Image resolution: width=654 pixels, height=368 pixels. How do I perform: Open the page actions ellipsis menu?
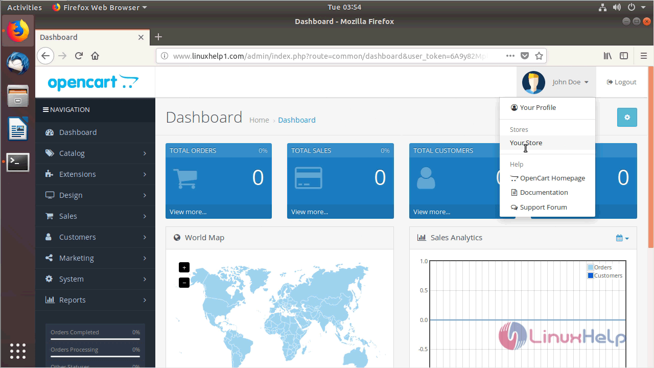[510, 56]
